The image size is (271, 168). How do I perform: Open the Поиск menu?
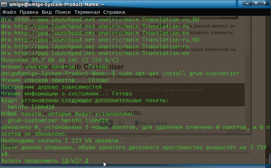[63, 12]
